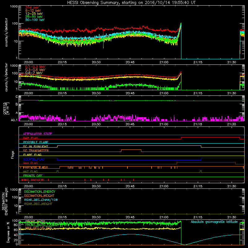Screen dimensions: 248x248
Task: Click the "Degrees or %" axis title
Action: click(8, 232)
